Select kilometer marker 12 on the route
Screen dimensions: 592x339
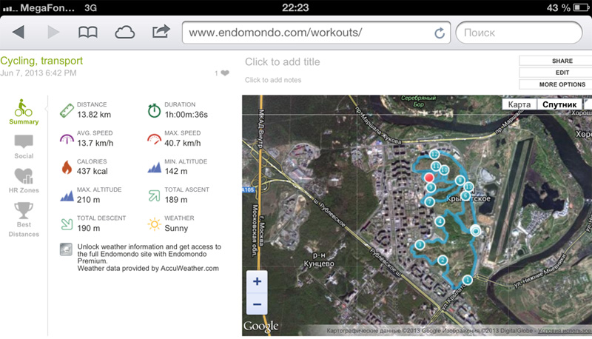click(434, 154)
